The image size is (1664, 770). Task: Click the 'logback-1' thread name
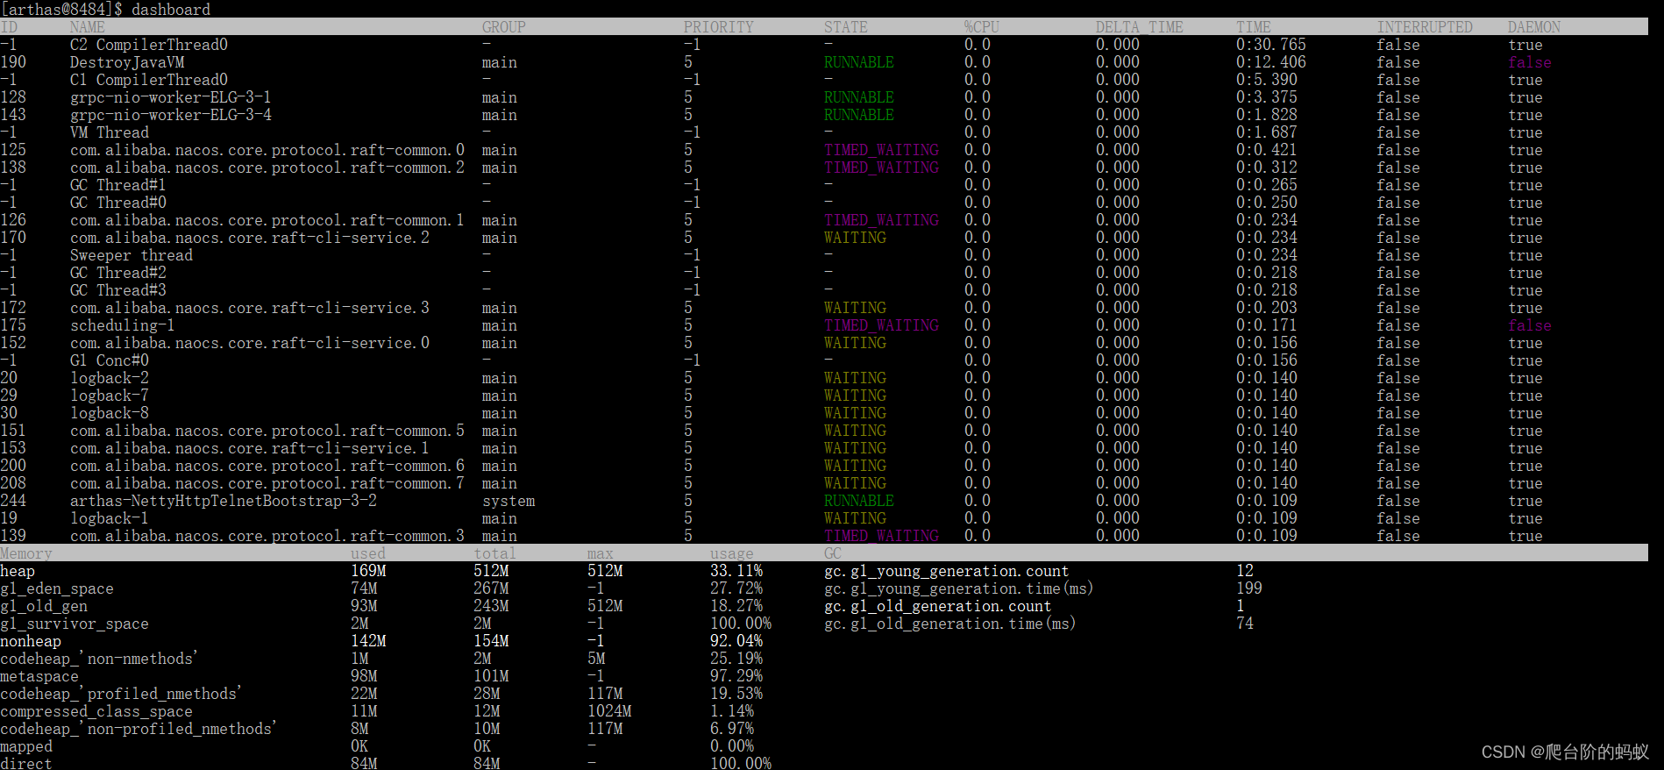110,518
